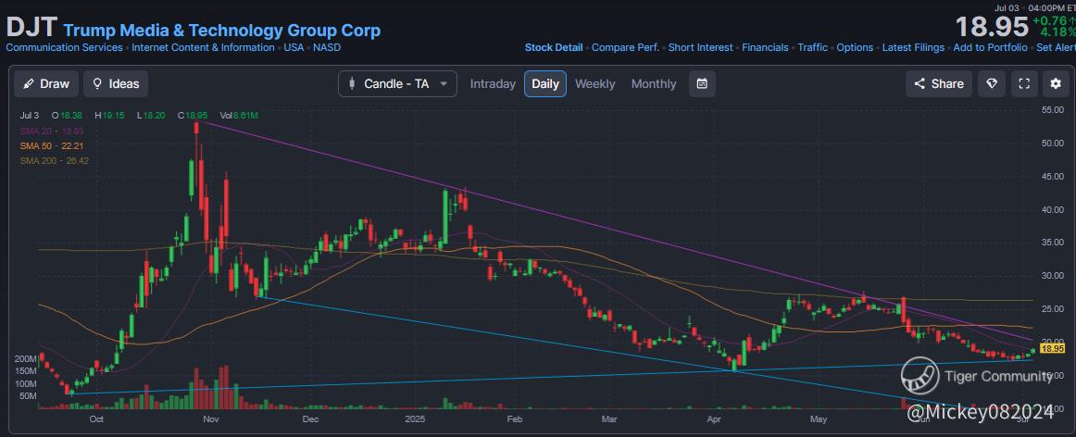This screenshot has height=437, width=1076.
Task: Open the calendar date range icon
Action: [702, 83]
